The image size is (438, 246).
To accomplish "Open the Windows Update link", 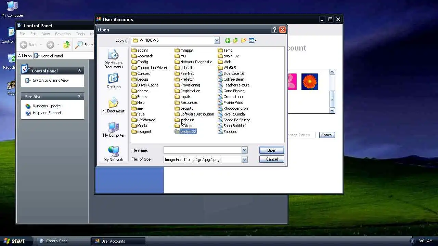I will pyautogui.click(x=47, y=106).
